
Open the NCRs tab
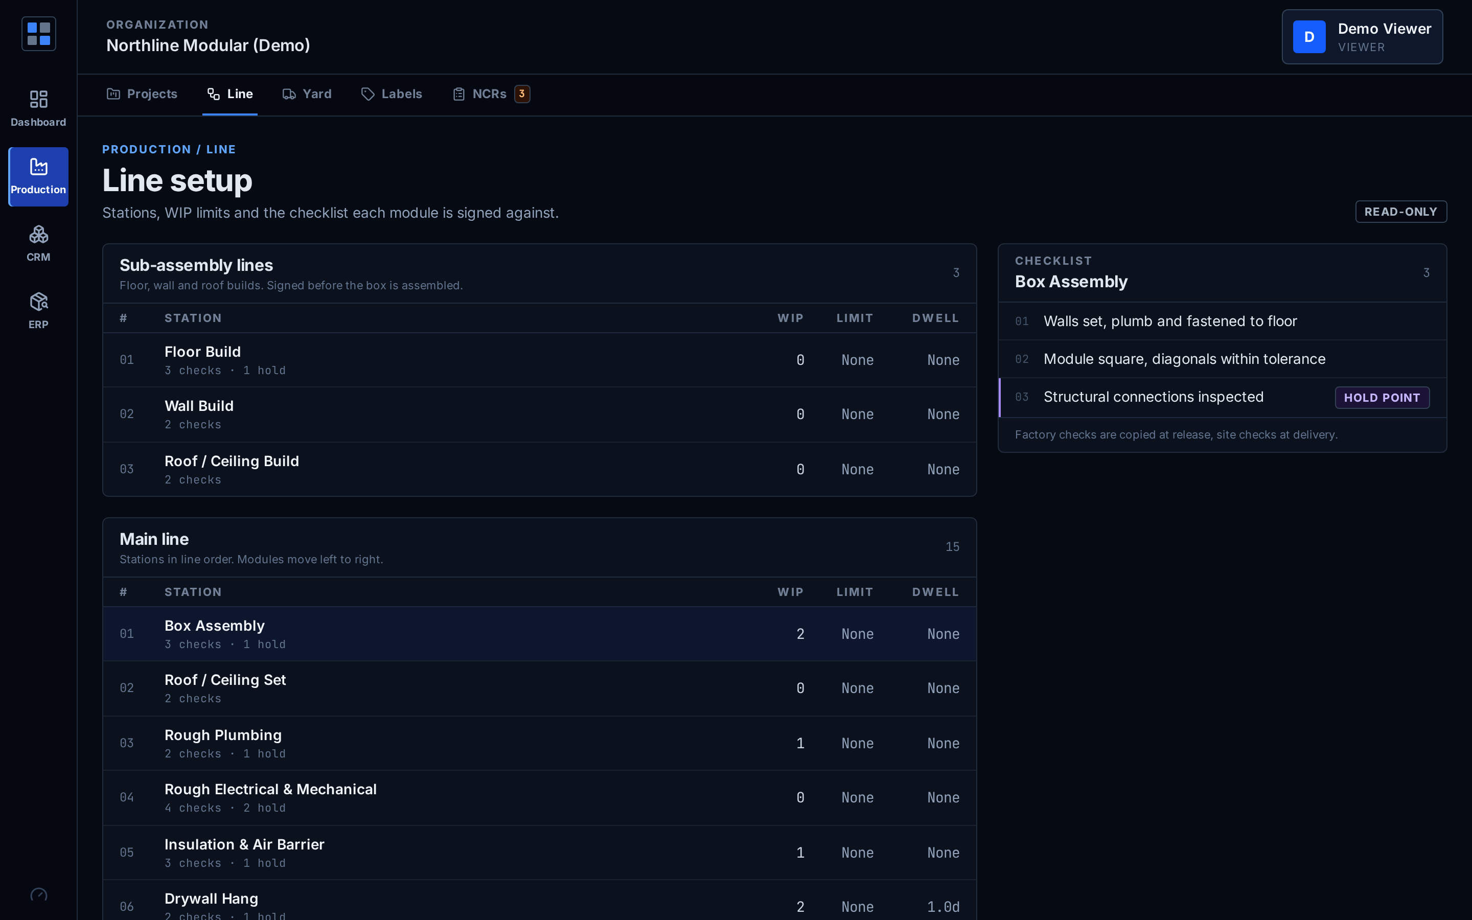[491, 94]
